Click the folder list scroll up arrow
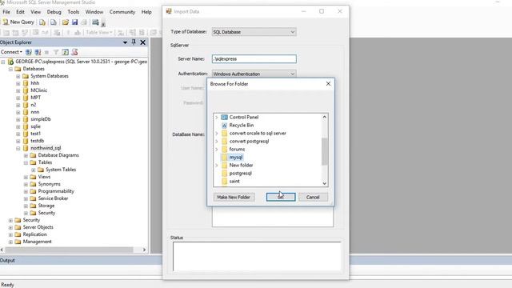 point(324,117)
